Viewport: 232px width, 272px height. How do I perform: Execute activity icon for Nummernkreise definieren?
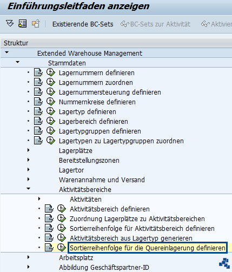coord(51,102)
